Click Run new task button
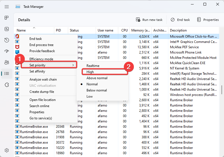Image resolution: width=224 pixels, height=157 pixels. (x=149, y=20)
